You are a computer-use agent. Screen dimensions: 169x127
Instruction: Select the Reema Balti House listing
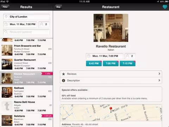[x=26, y=106]
